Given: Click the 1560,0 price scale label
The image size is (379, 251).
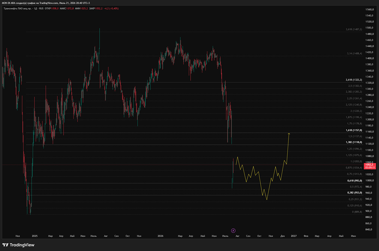Looking at the screenshot, I should [370, 9].
